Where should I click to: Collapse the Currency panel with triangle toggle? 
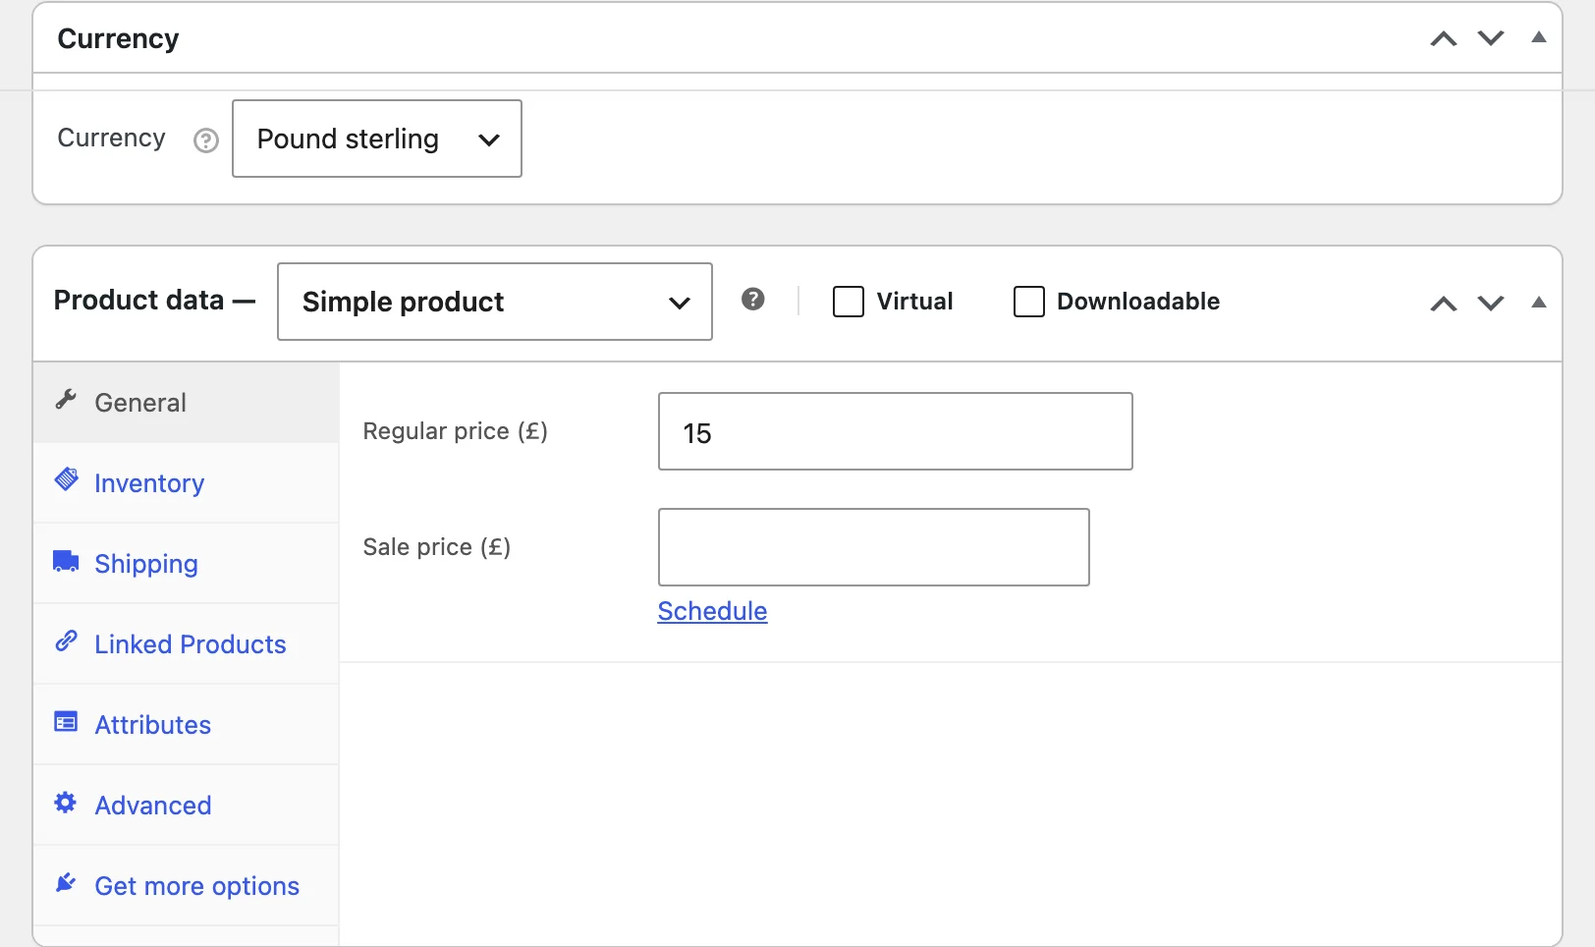(x=1539, y=38)
